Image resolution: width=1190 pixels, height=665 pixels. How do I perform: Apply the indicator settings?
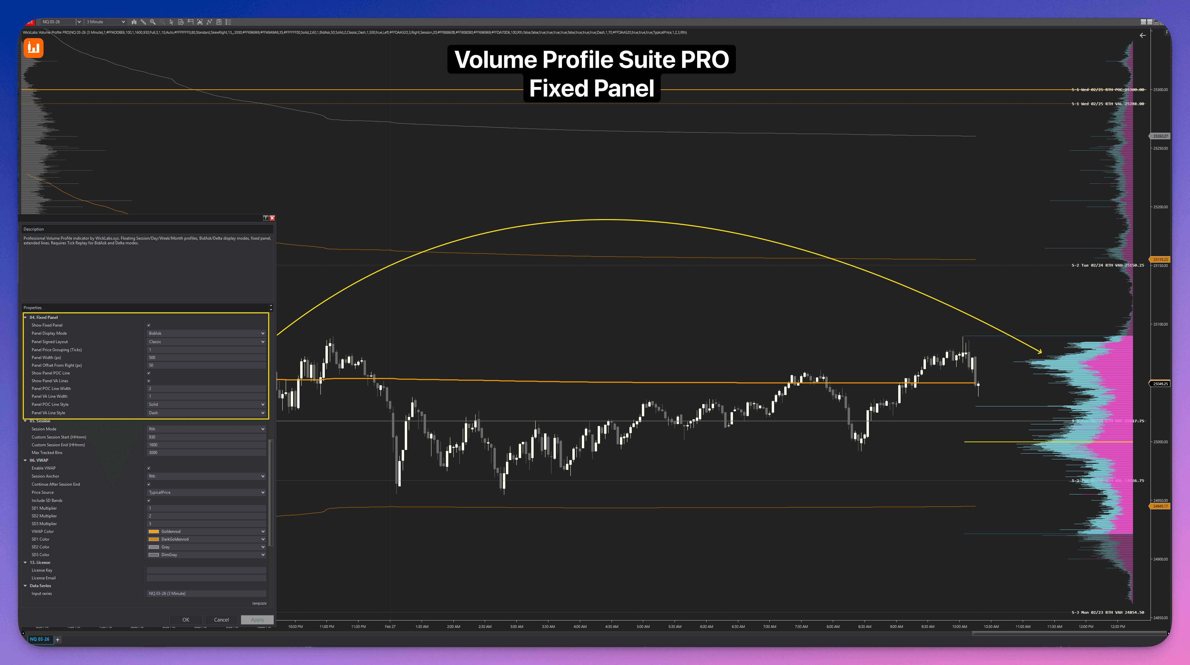[x=257, y=619]
